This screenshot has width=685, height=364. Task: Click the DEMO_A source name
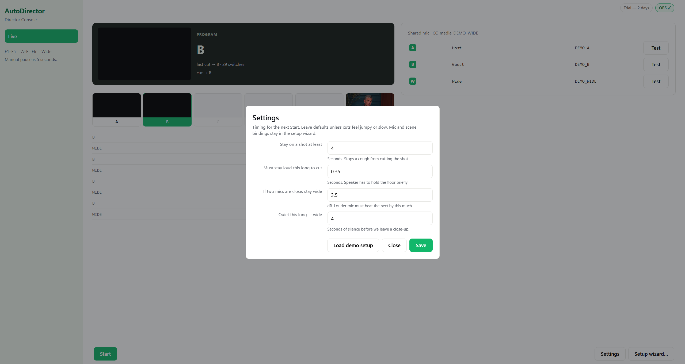click(x=582, y=48)
